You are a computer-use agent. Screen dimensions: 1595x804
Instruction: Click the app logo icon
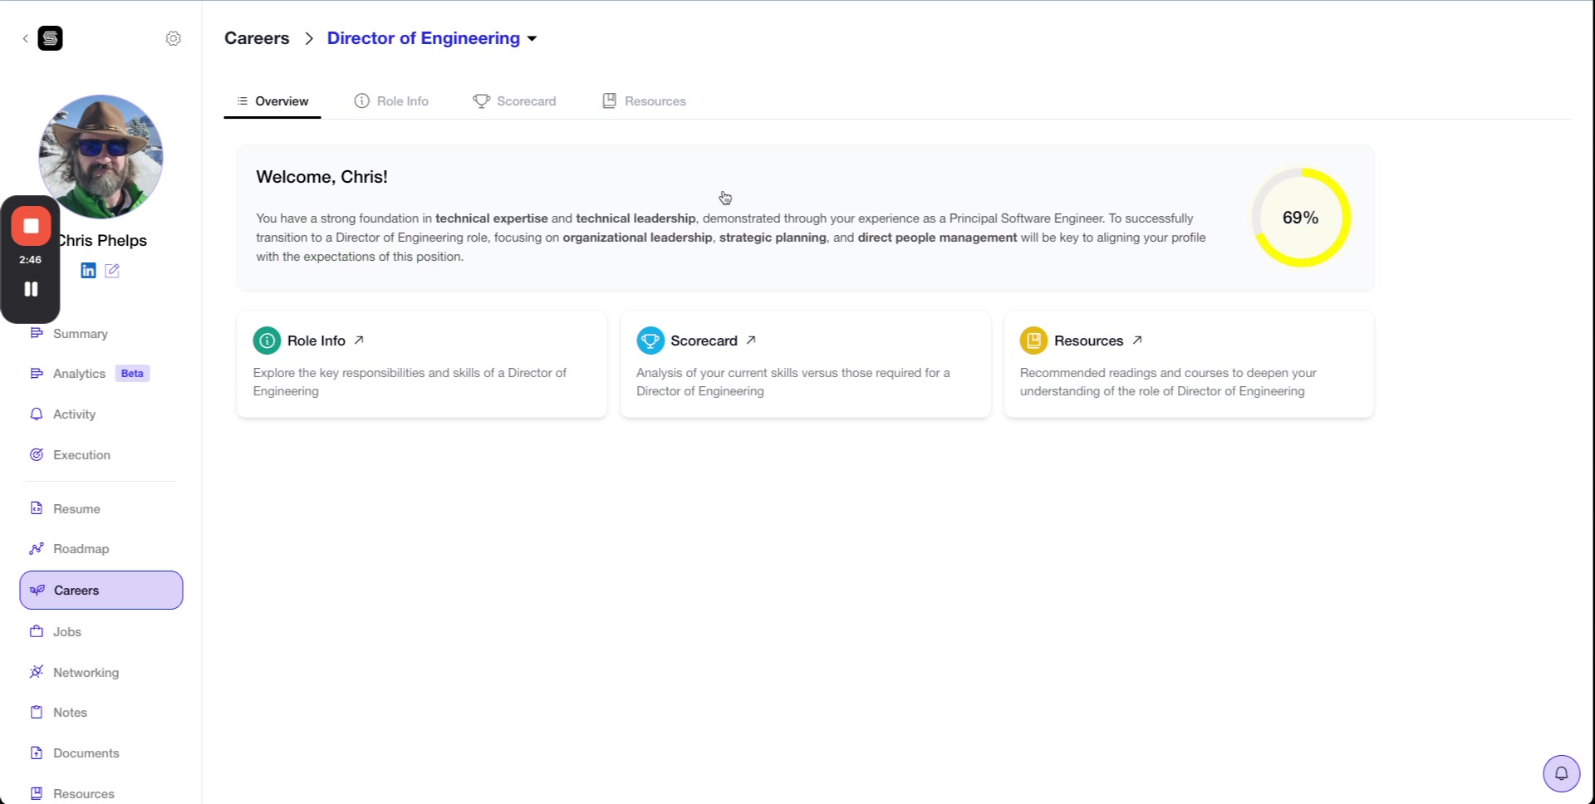pos(50,38)
